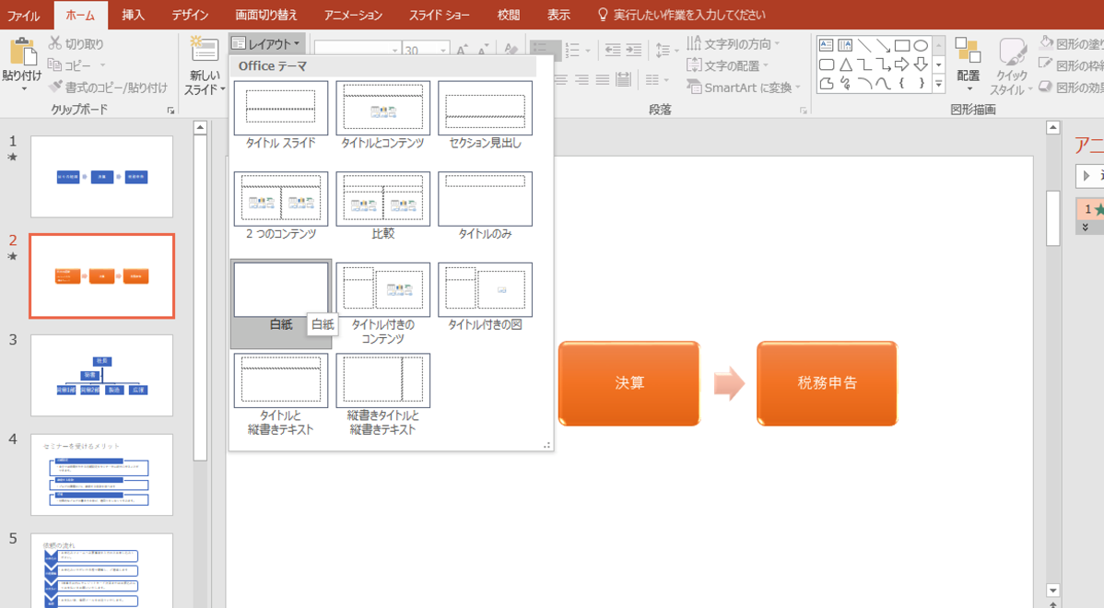Select the vertical text box shape
The image size is (1104, 608).
coord(846,46)
